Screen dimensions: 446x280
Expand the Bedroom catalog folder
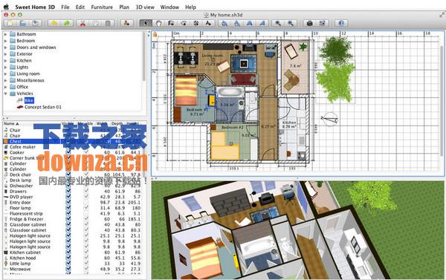pyautogui.click(x=5, y=41)
